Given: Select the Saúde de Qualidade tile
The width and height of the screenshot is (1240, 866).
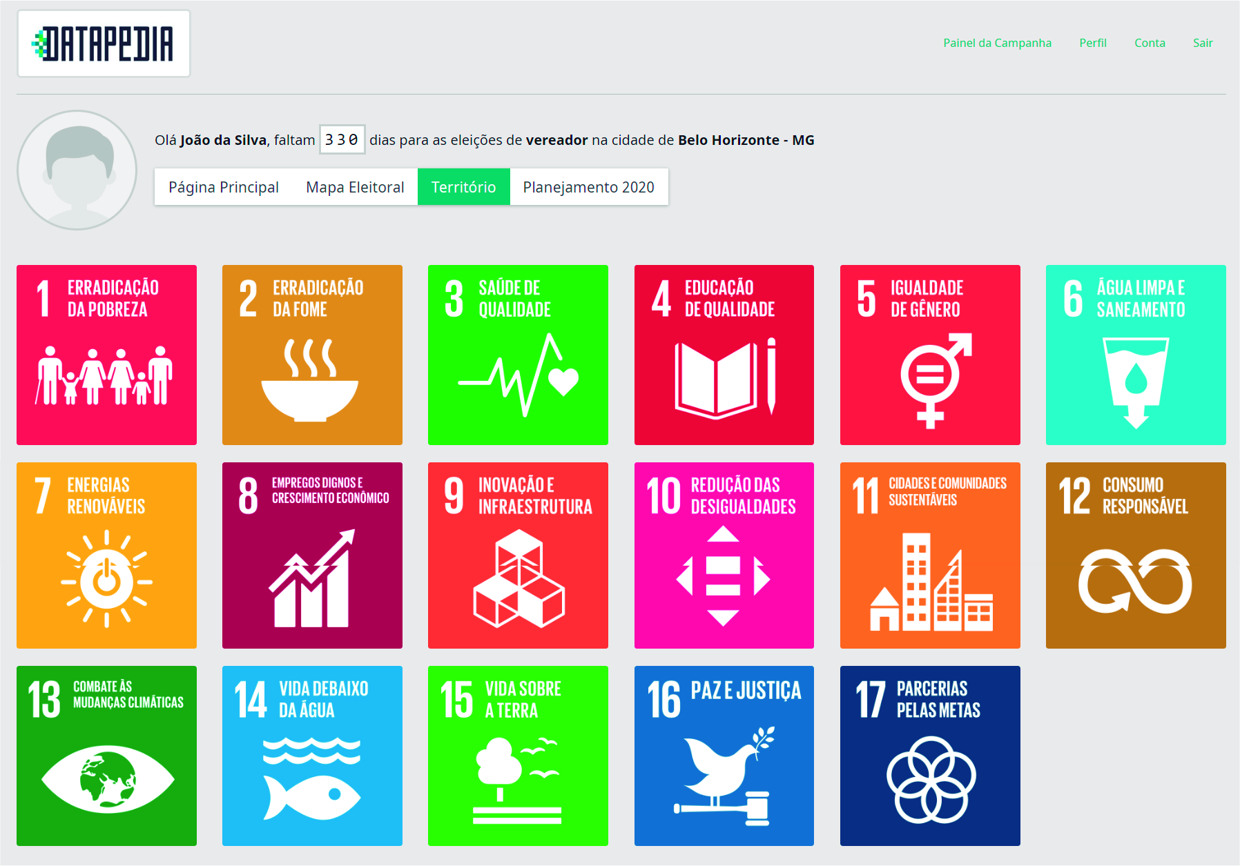Looking at the screenshot, I should (518, 355).
